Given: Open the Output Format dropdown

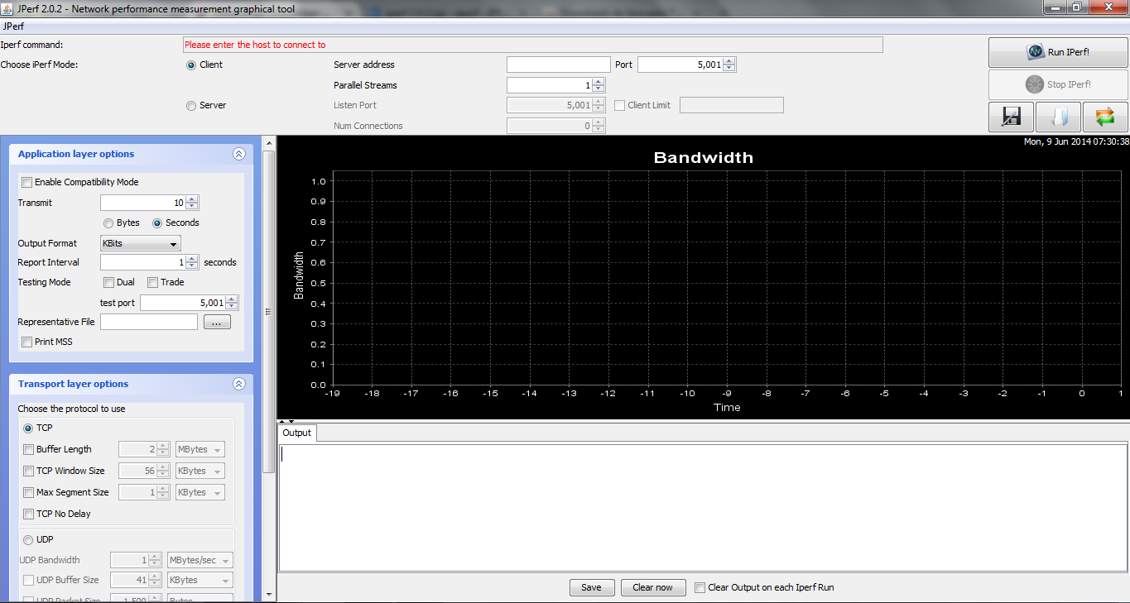Looking at the screenshot, I should [x=140, y=243].
